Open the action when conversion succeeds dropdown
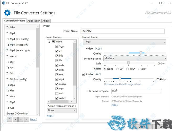 pyautogui.click(x=61, y=111)
